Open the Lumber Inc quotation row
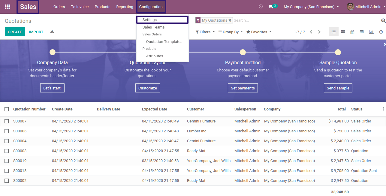The height and width of the screenshot is (196, 386). click(x=193, y=131)
